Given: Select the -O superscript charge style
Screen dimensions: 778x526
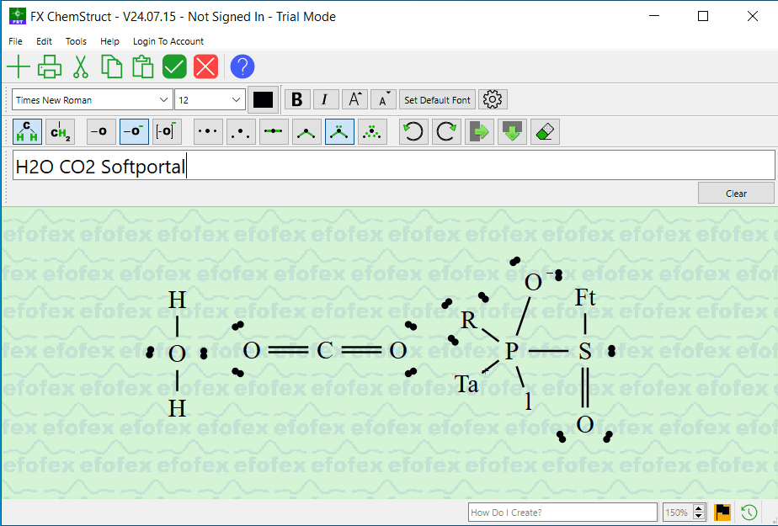Looking at the screenshot, I should pyautogui.click(x=134, y=132).
